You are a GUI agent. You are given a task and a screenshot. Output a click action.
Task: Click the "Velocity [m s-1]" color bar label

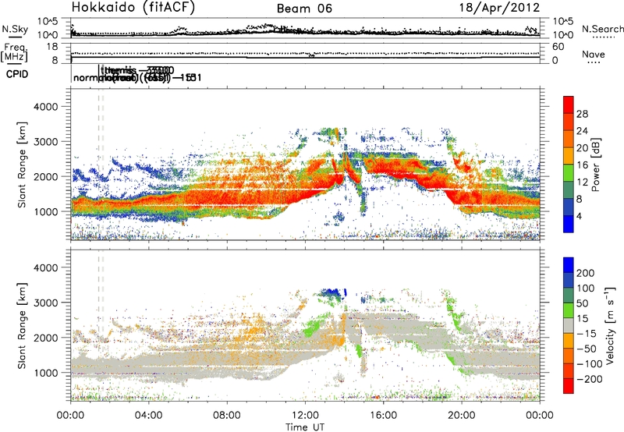coord(610,325)
